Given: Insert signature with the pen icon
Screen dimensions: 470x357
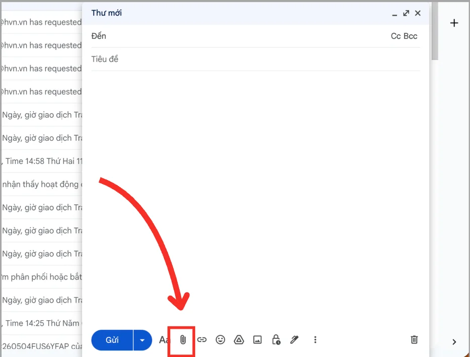Looking at the screenshot, I should point(294,339).
